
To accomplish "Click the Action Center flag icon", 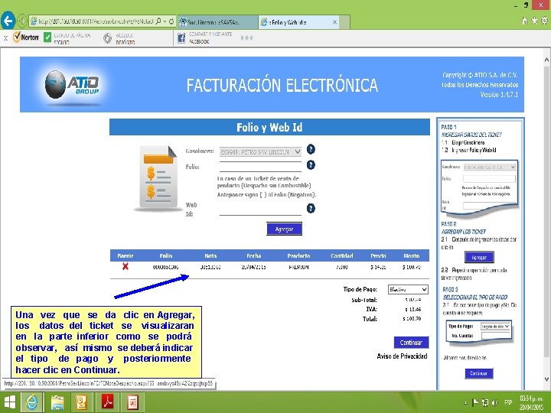I will tap(475, 402).
